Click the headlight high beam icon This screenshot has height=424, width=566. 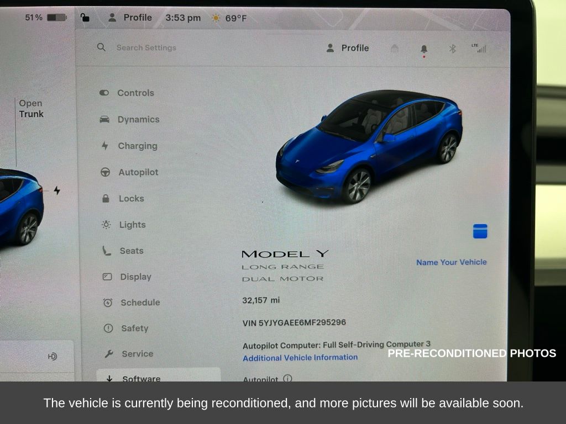[x=53, y=357]
